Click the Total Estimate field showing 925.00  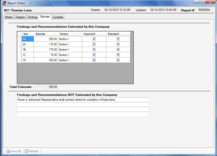point(46,87)
